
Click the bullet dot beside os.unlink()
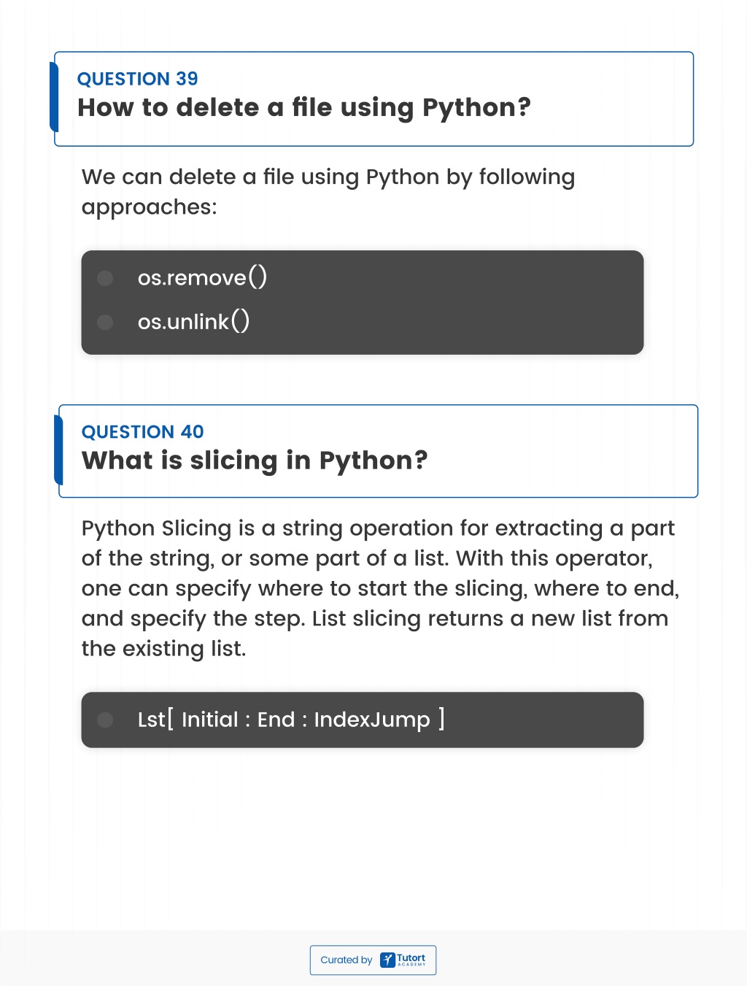(x=105, y=322)
